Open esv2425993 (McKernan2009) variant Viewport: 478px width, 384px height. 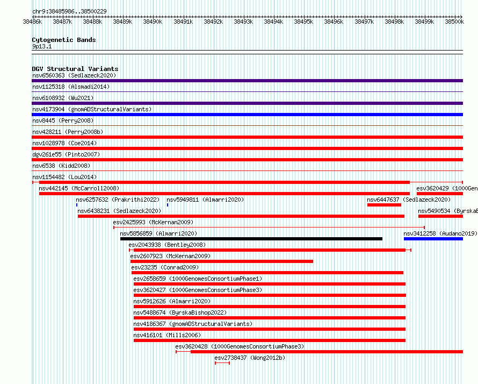click(153, 222)
